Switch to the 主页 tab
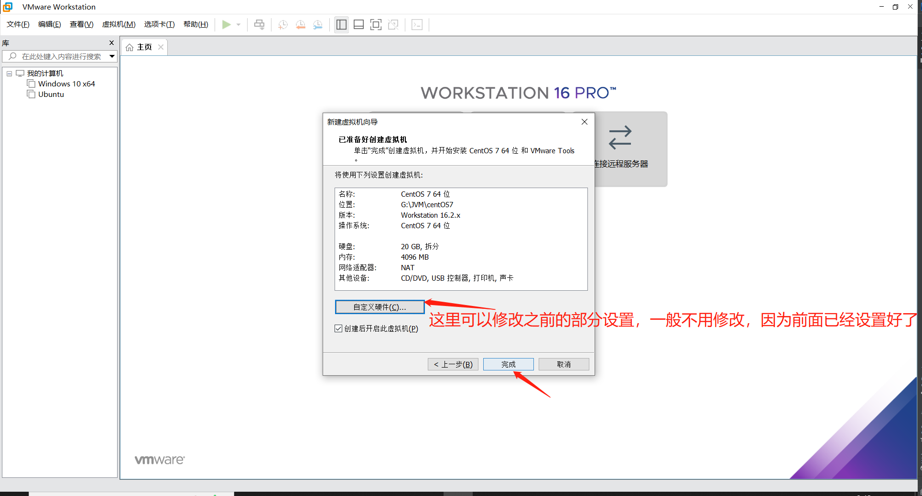922x496 pixels. (x=144, y=47)
